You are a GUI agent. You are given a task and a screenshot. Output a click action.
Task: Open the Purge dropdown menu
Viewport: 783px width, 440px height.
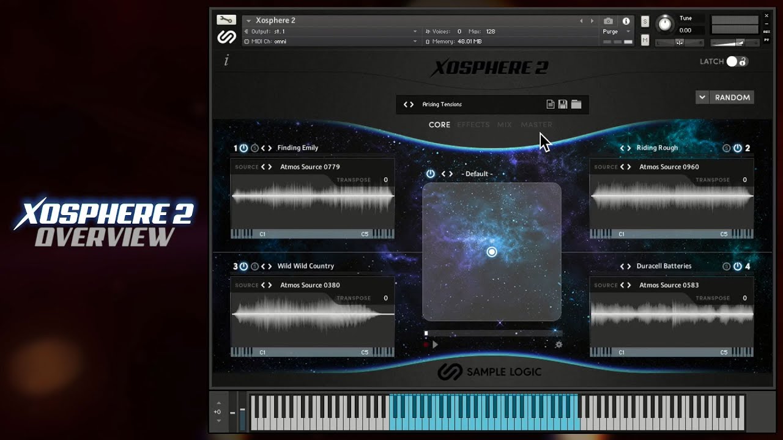[x=617, y=31]
